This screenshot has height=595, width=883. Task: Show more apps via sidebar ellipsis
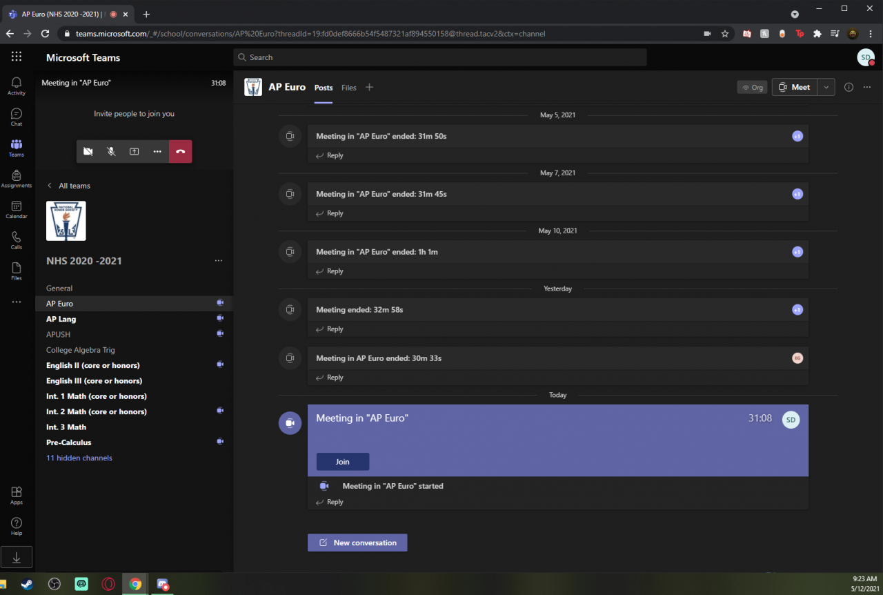point(17,302)
